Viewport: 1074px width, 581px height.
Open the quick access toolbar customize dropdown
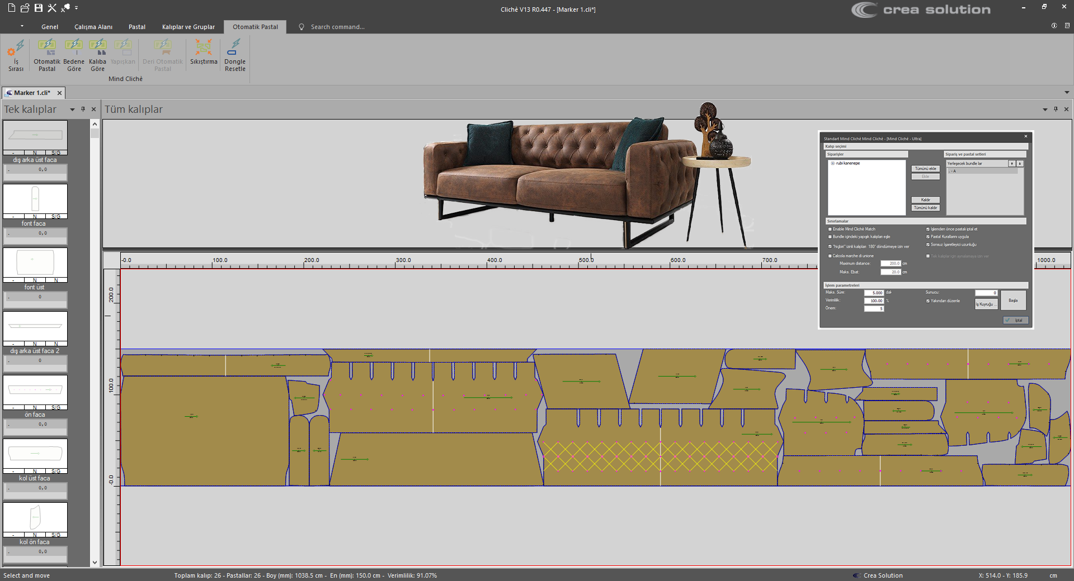77,8
